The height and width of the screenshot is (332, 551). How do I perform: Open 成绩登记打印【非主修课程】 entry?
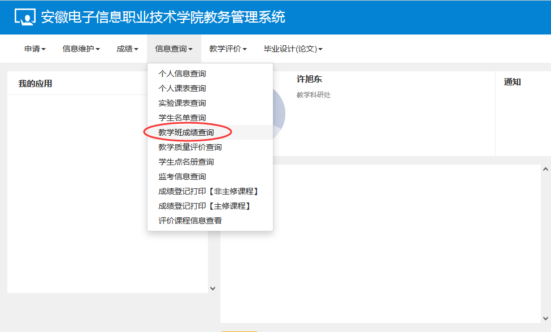208,191
